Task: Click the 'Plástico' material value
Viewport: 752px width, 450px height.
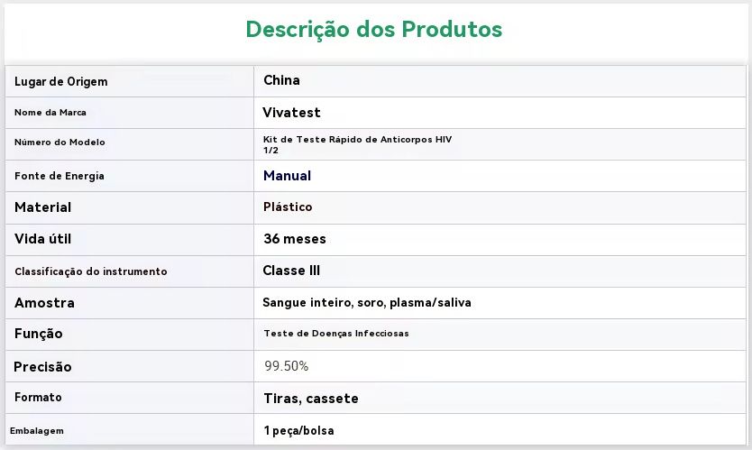Action: pos(288,207)
